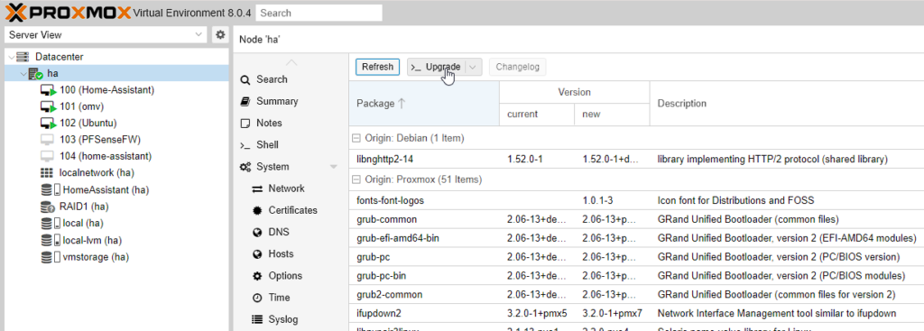Click RAID1 storage icon with question mark
This screenshot has width=924, height=331.
pyautogui.click(x=49, y=207)
